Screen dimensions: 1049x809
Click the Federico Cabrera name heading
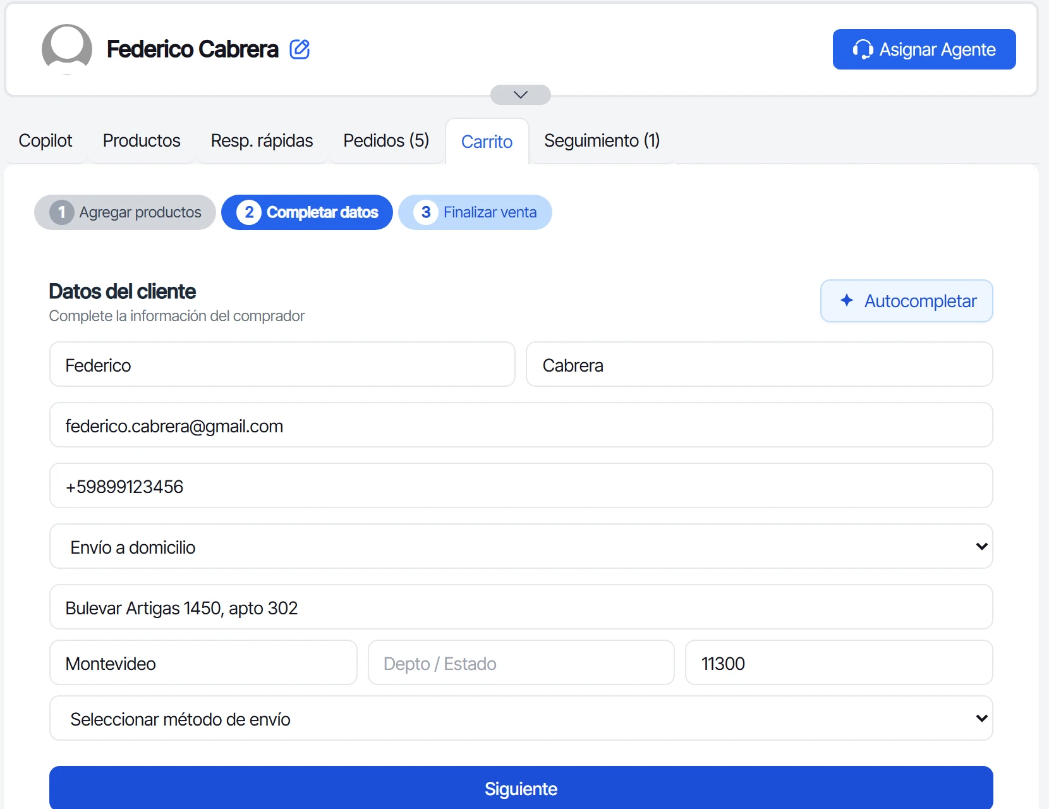(x=193, y=49)
